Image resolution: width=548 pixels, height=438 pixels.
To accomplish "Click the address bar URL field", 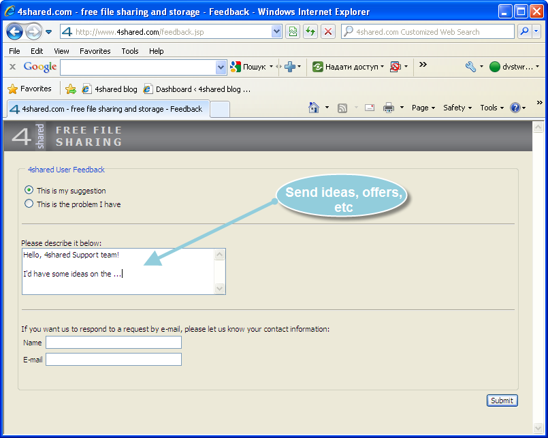I will [166, 32].
